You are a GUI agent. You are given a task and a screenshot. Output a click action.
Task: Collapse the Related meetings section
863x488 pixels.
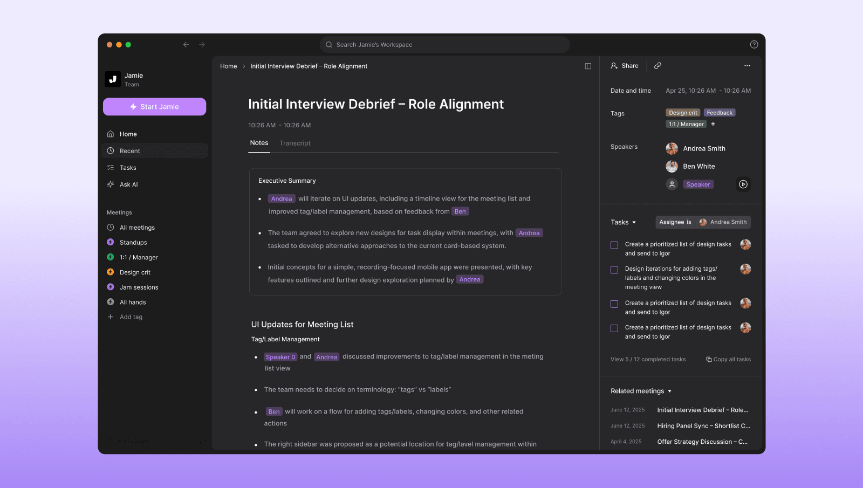point(641,391)
